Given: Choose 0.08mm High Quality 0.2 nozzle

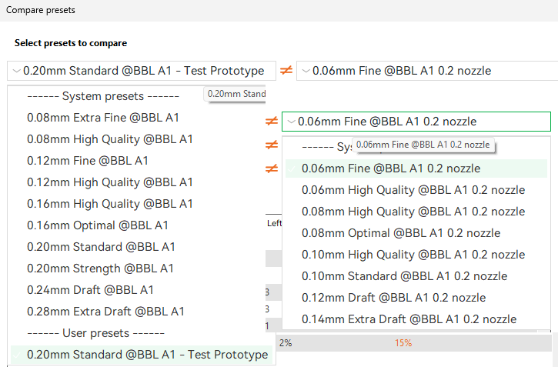Looking at the screenshot, I should click(x=413, y=212).
